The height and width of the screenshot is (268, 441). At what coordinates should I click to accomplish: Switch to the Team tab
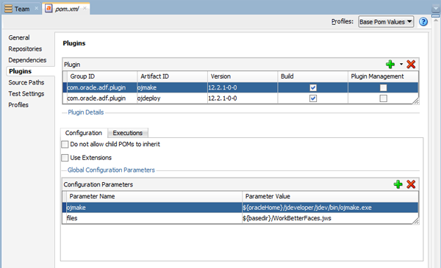point(21,9)
